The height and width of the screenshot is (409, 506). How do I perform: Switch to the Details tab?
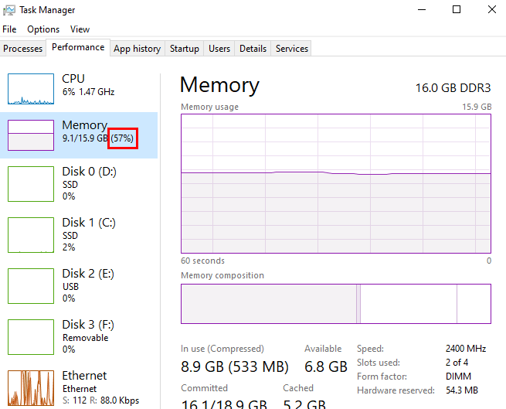(253, 49)
